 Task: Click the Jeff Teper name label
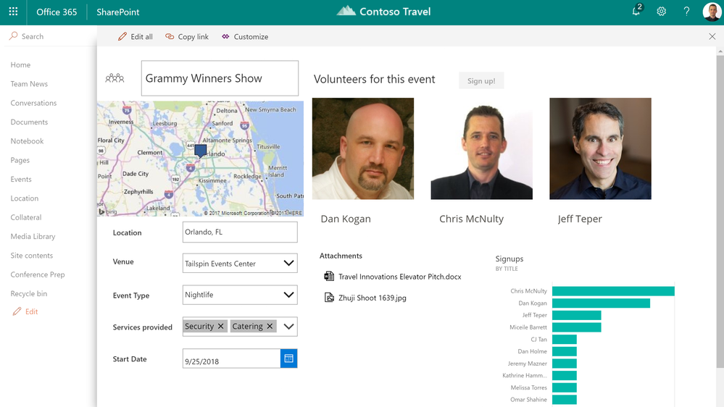(x=580, y=219)
